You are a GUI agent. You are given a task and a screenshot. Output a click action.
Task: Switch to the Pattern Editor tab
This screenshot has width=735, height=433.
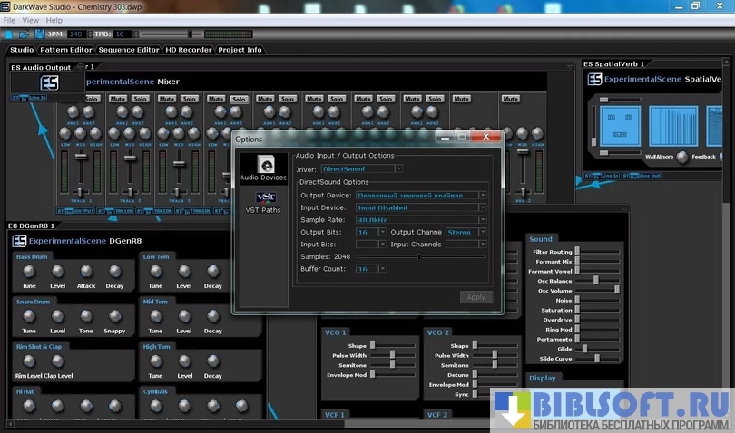pyautogui.click(x=67, y=50)
